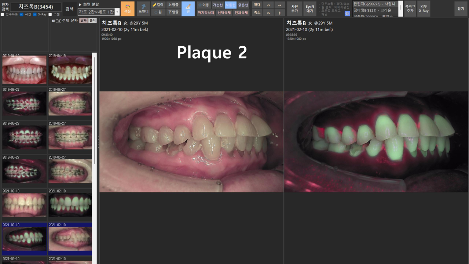Click the 닫기 close button

tap(461, 8)
